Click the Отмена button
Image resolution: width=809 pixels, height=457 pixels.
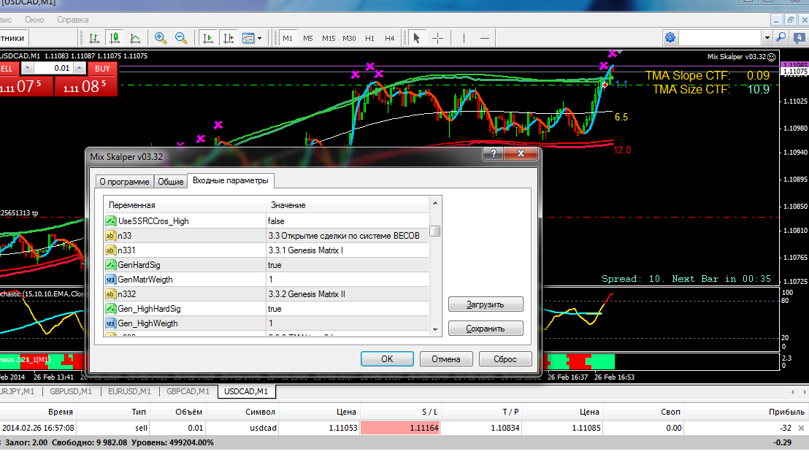[x=446, y=359]
